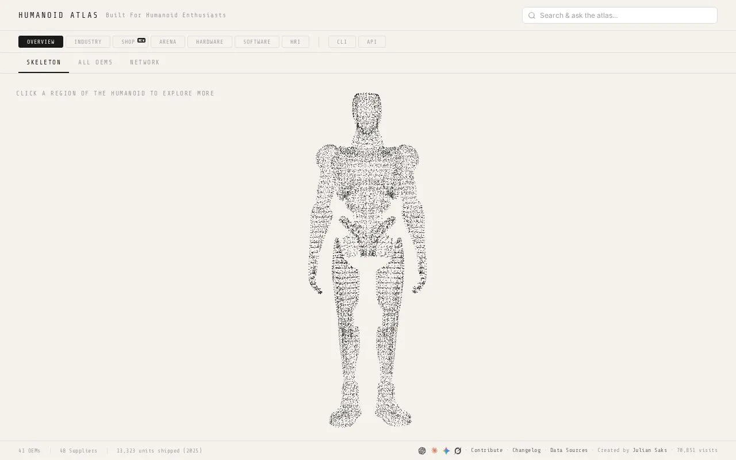Select the Skeleton sub-tab
This screenshot has width=736, height=460.
tap(44, 62)
